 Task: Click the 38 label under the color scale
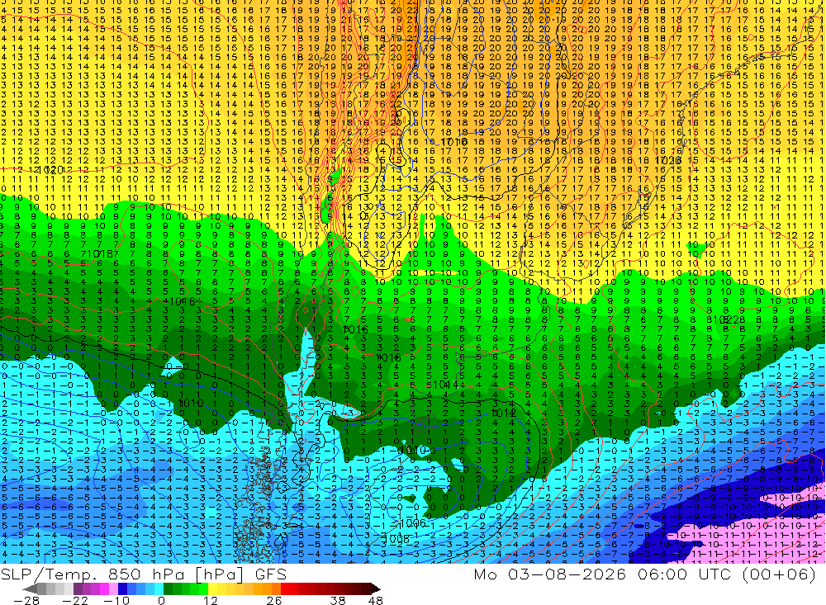click(338, 600)
